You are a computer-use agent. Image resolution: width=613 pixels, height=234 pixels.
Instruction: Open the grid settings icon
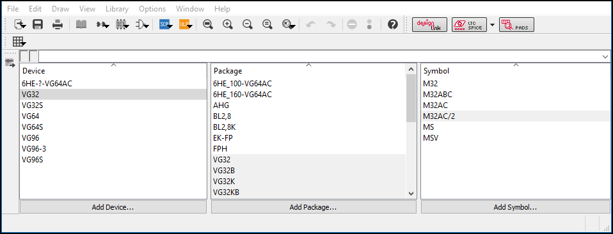(20, 42)
